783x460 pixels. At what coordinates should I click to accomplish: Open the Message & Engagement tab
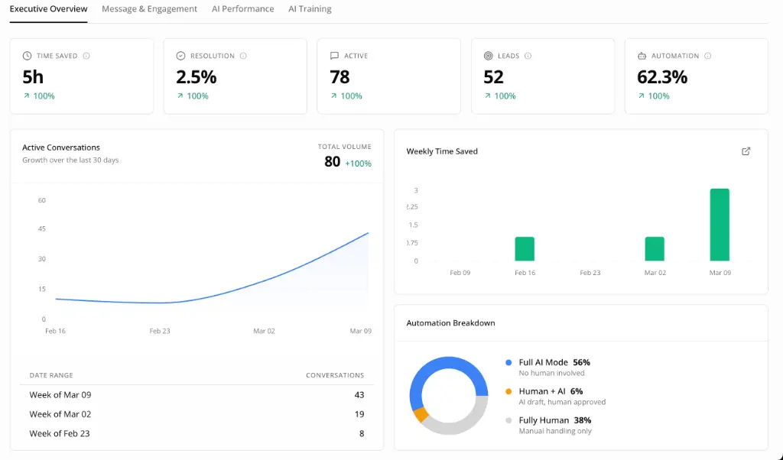(149, 9)
